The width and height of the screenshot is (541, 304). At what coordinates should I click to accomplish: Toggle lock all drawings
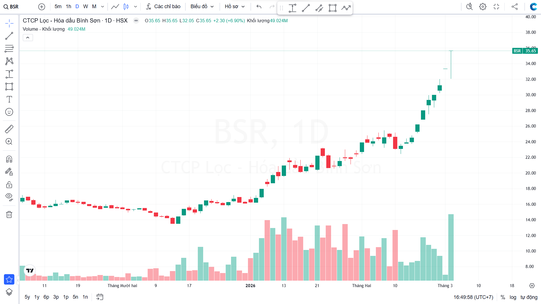[9, 185]
